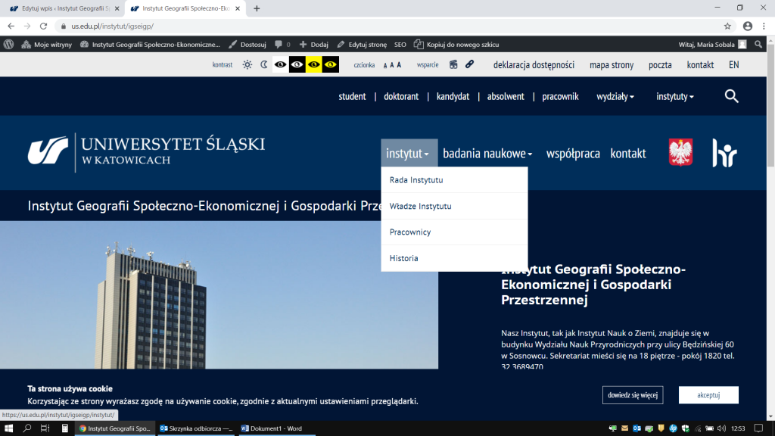Open the kandydat section link
The width and height of the screenshot is (775, 436).
[x=453, y=96]
